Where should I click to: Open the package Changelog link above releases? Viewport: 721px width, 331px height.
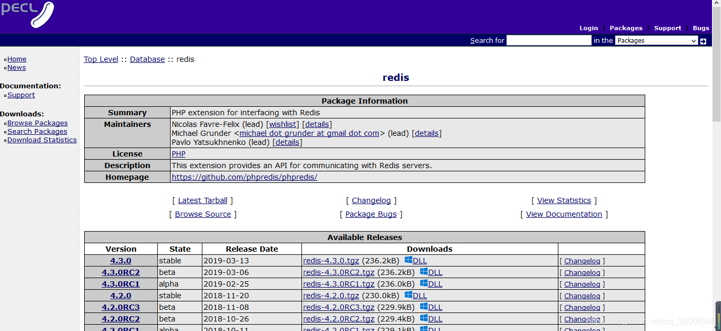(371, 200)
